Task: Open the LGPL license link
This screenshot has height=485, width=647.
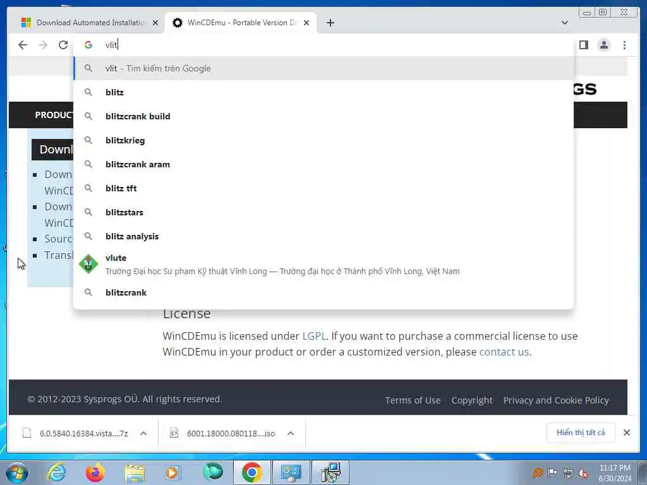Action: click(314, 336)
